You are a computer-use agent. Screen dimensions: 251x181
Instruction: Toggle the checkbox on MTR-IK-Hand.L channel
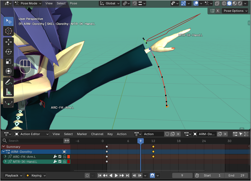tap(60, 162)
